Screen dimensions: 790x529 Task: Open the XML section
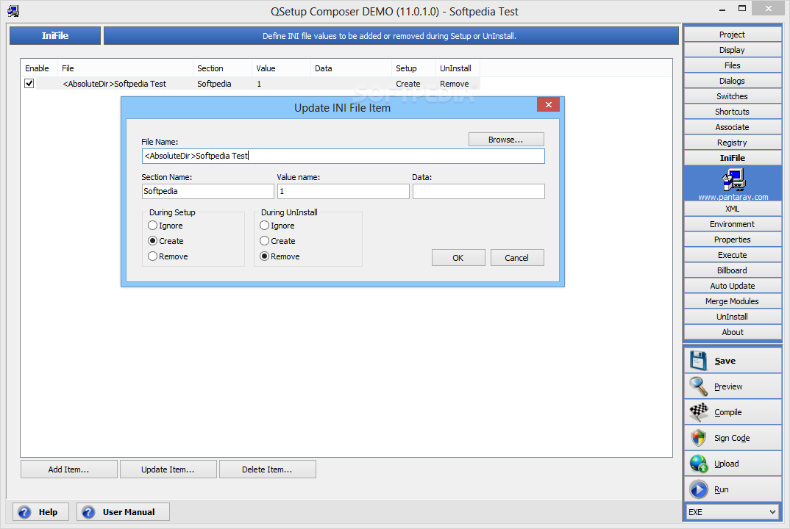(x=732, y=209)
